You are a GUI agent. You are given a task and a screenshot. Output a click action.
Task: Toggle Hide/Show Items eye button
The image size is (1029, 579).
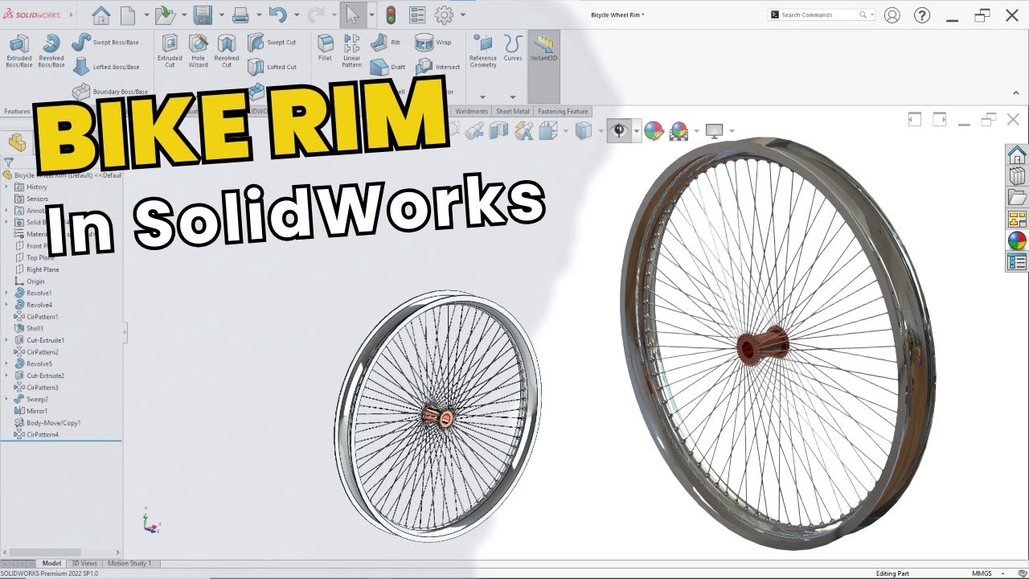(x=619, y=130)
